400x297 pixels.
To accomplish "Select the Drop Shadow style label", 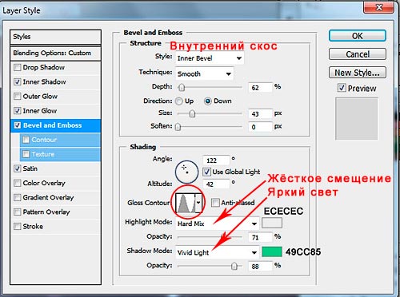I will coord(44,67).
